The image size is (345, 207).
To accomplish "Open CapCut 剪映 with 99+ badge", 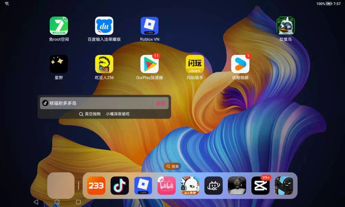I will point(260,186).
